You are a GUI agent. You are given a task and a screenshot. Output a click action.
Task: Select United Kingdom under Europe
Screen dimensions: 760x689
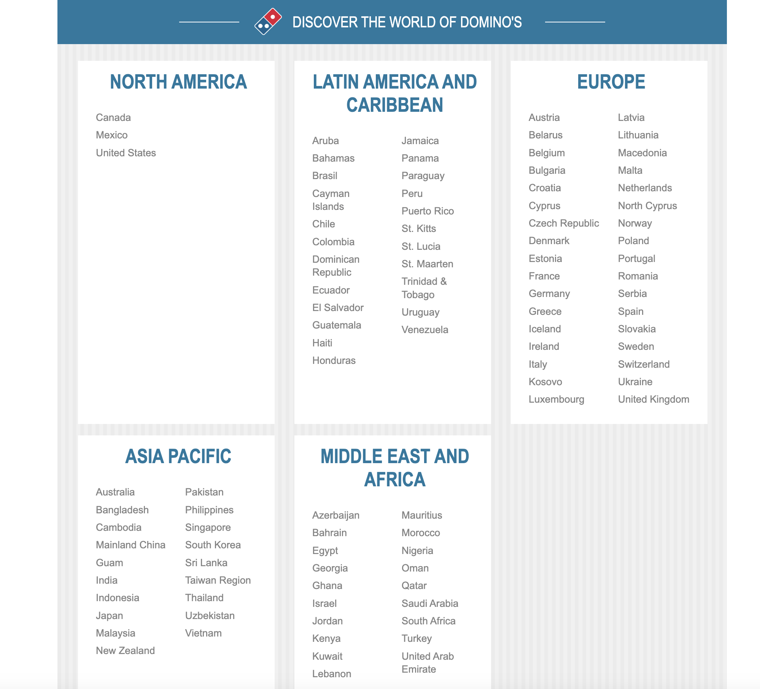(653, 399)
